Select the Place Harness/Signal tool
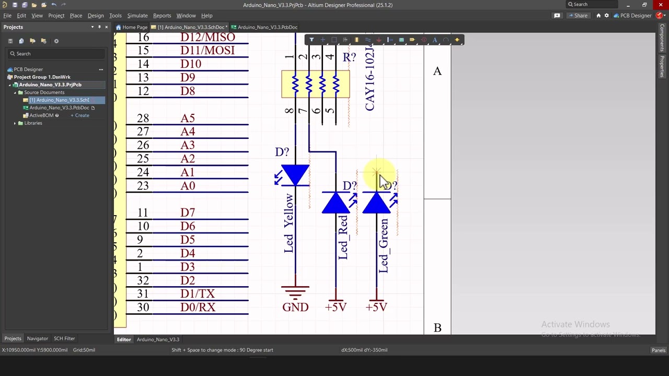 point(390,40)
